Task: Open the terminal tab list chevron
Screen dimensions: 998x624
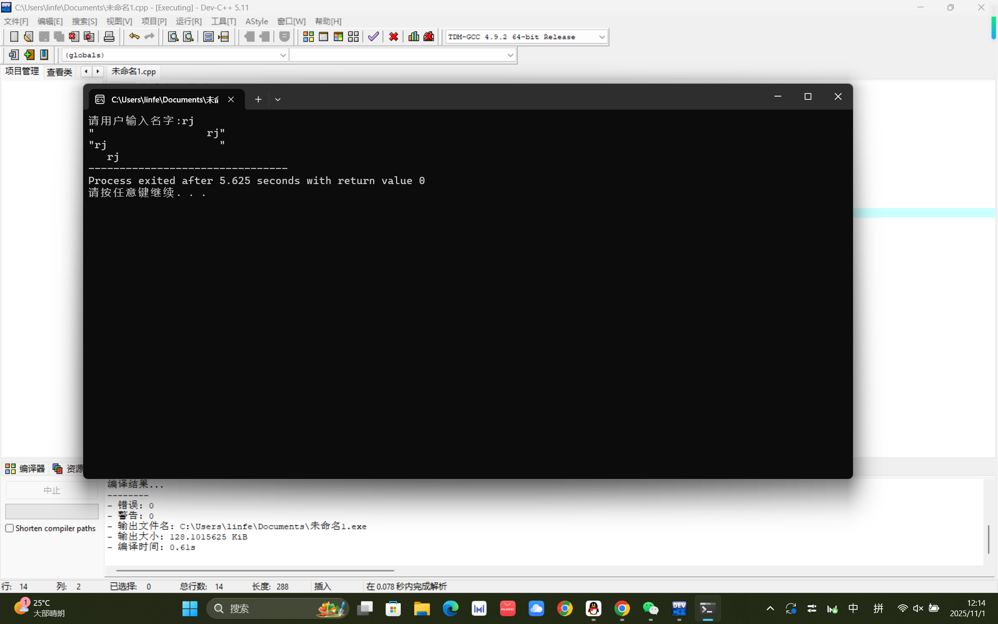Action: tap(278, 99)
